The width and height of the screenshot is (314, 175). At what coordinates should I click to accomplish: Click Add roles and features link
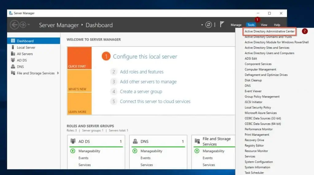[142, 72]
